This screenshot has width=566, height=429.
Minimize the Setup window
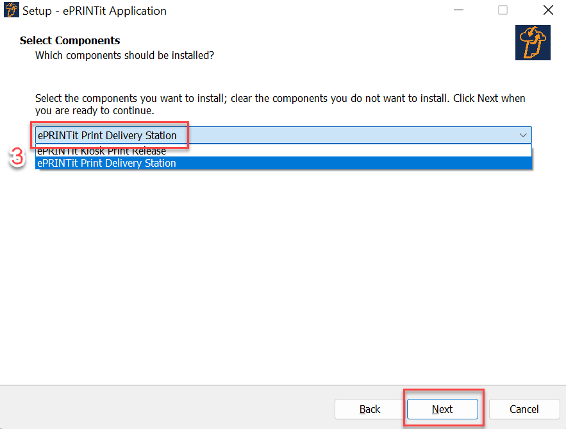458,10
